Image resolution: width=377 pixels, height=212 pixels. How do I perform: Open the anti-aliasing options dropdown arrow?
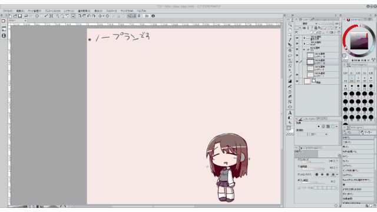tap(337, 174)
